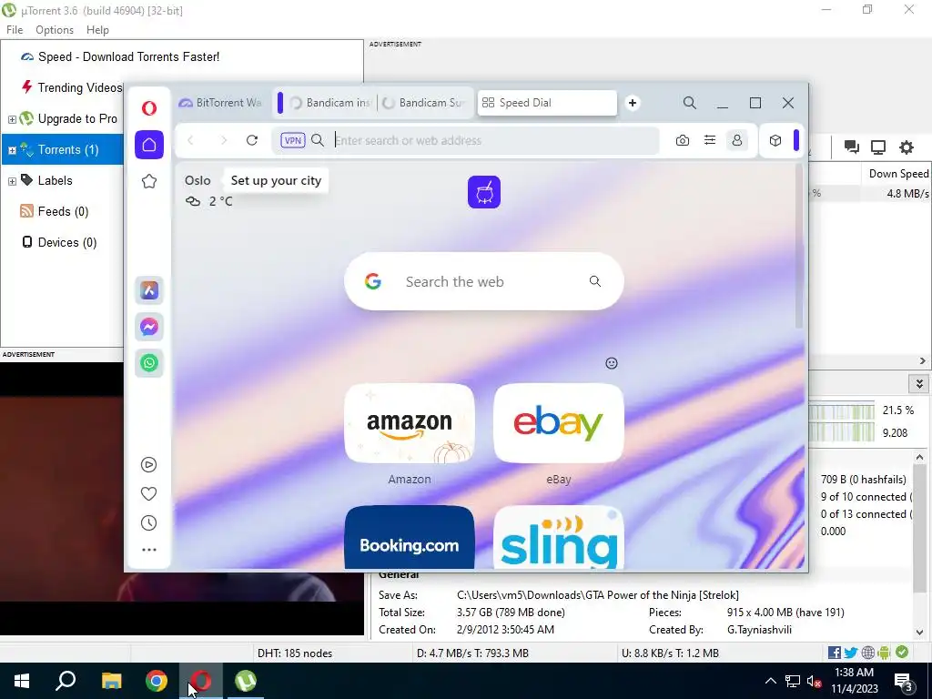The height and width of the screenshot is (699, 932).
Task: Sort by Down Speed column header
Action: pos(898,174)
